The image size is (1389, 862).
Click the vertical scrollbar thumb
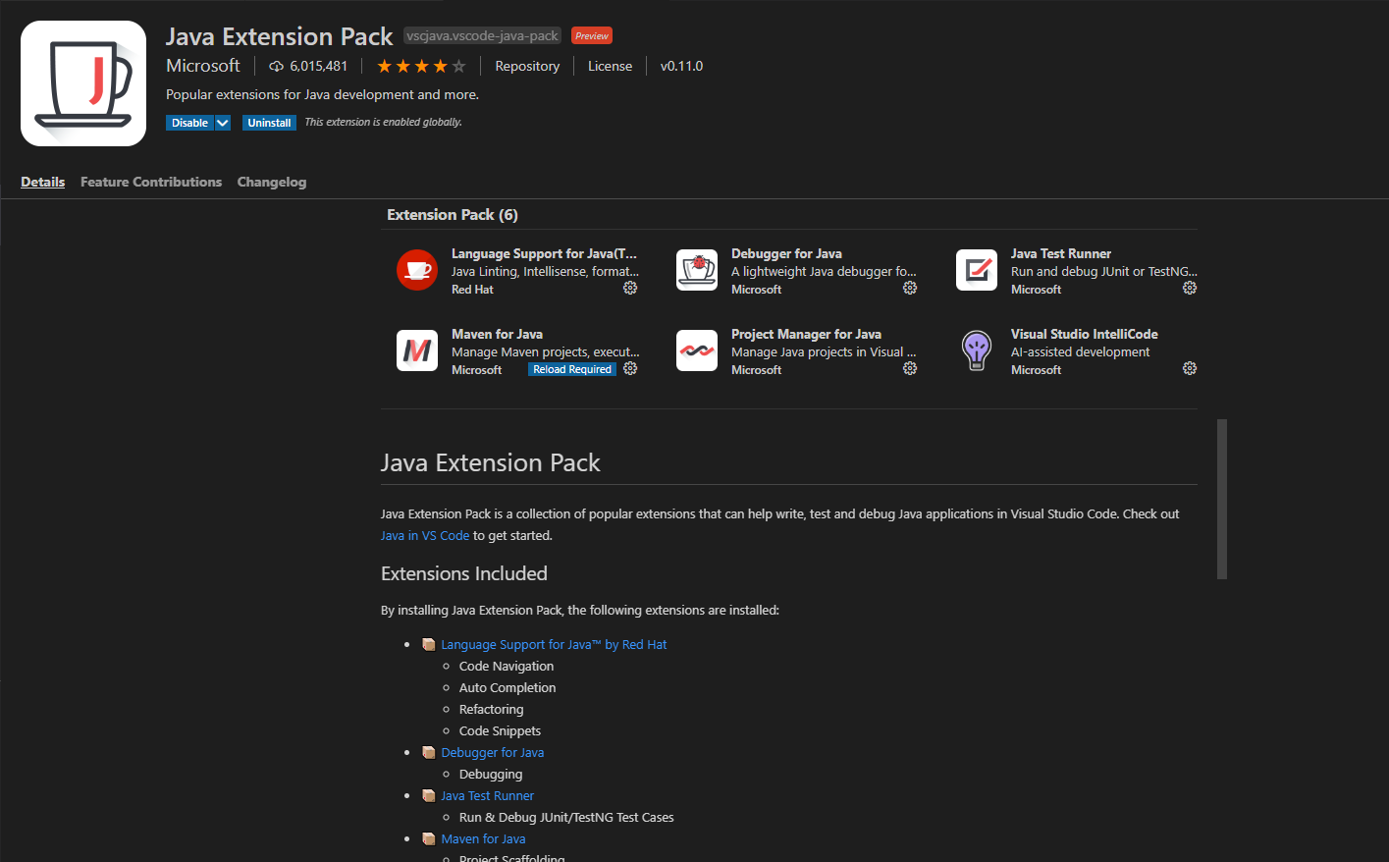coord(1221,499)
